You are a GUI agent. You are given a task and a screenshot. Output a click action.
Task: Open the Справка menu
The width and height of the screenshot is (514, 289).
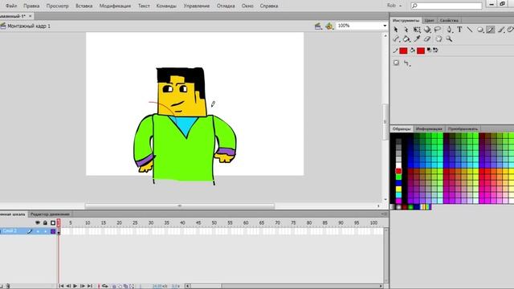pos(269,6)
